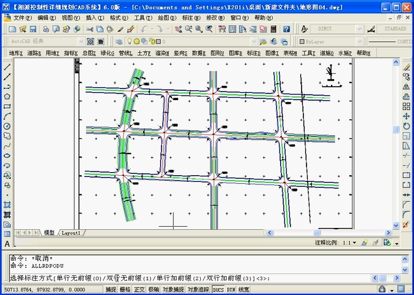Open the 地形X custom menu
Image resolution: width=414 pixels, height=295 pixels.
pyautogui.click(x=16, y=53)
